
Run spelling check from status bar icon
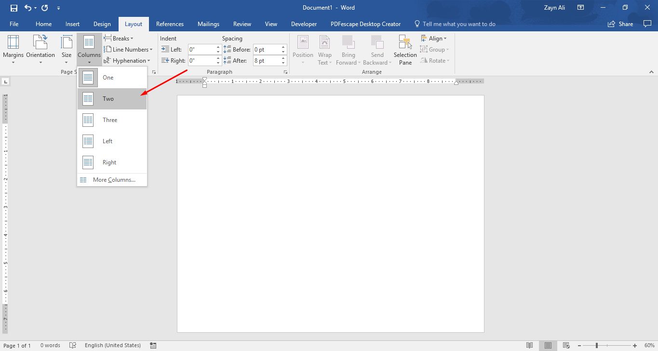tap(72, 345)
